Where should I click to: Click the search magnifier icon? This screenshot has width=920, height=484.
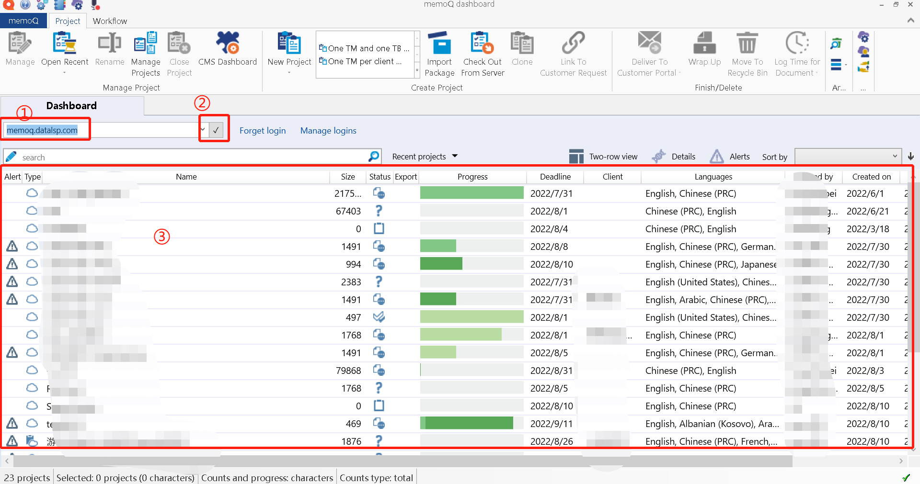tap(374, 157)
